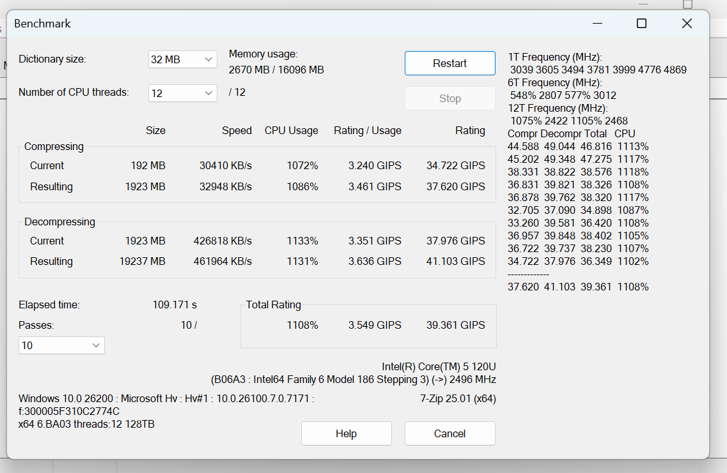This screenshot has width=727, height=473.
Task: Click the Benchmark title bar text
Action: tap(42, 24)
